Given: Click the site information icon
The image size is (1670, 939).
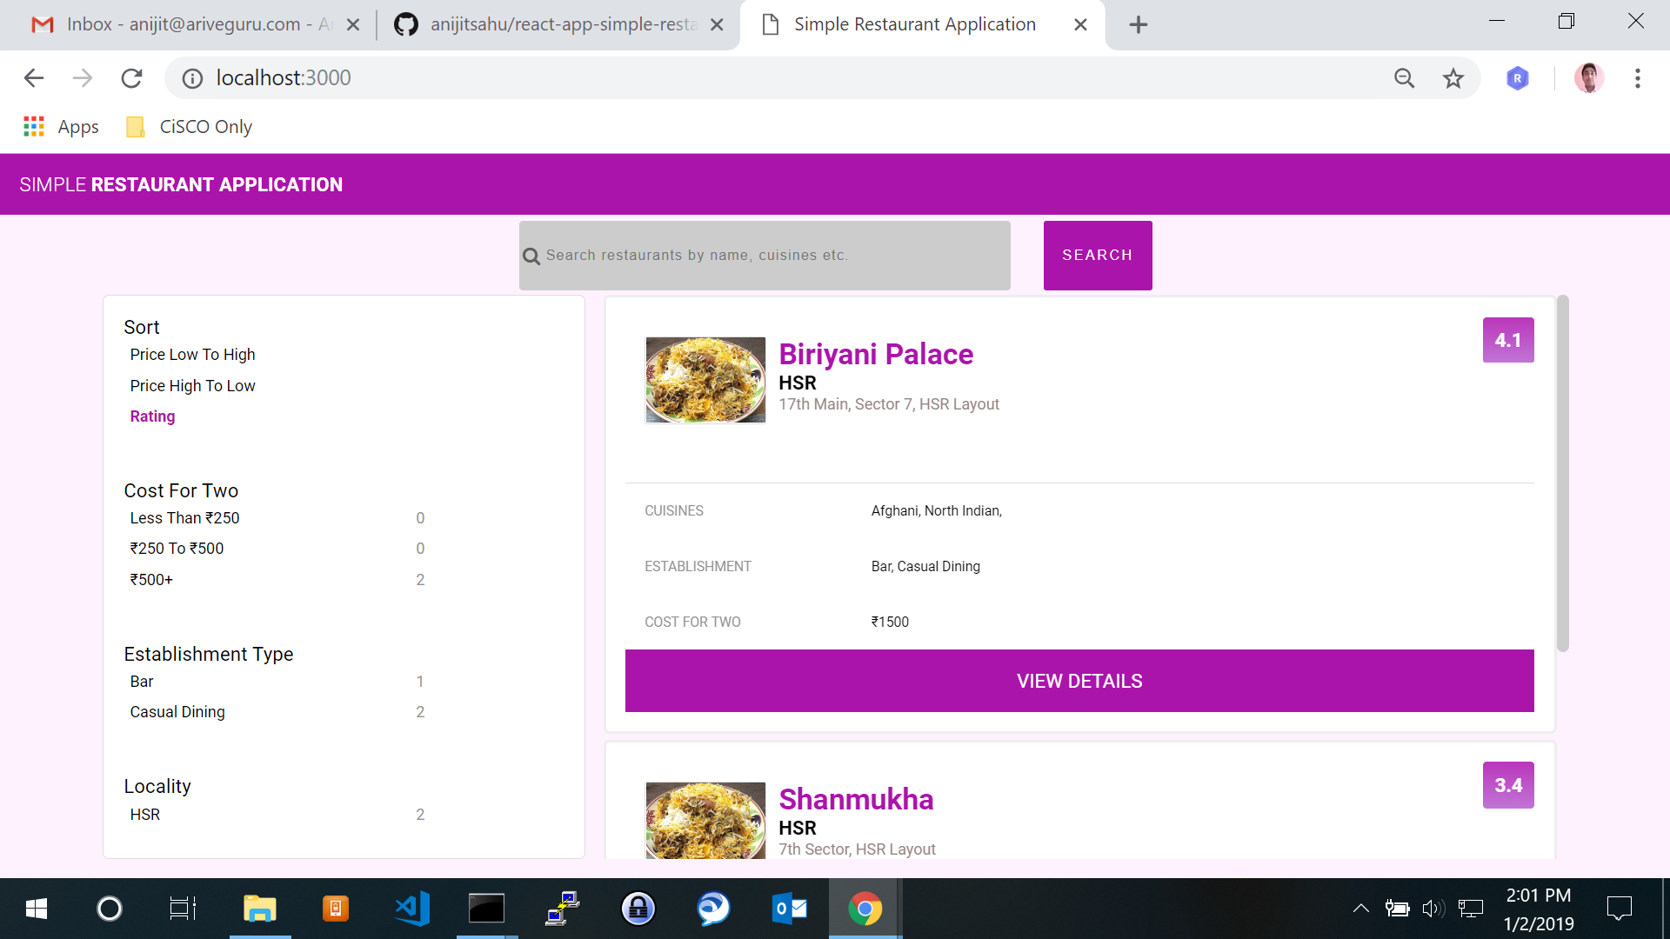Looking at the screenshot, I should 192,78.
